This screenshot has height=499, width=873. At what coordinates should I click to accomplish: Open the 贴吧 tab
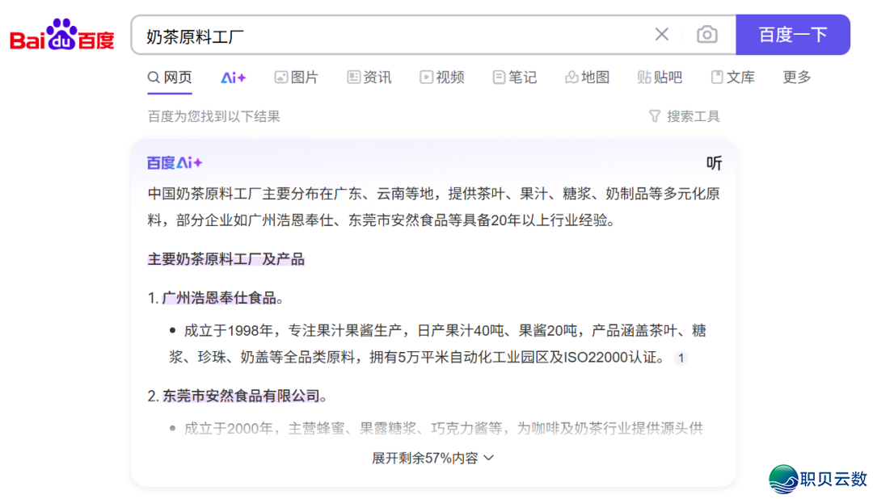click(660, 78)
